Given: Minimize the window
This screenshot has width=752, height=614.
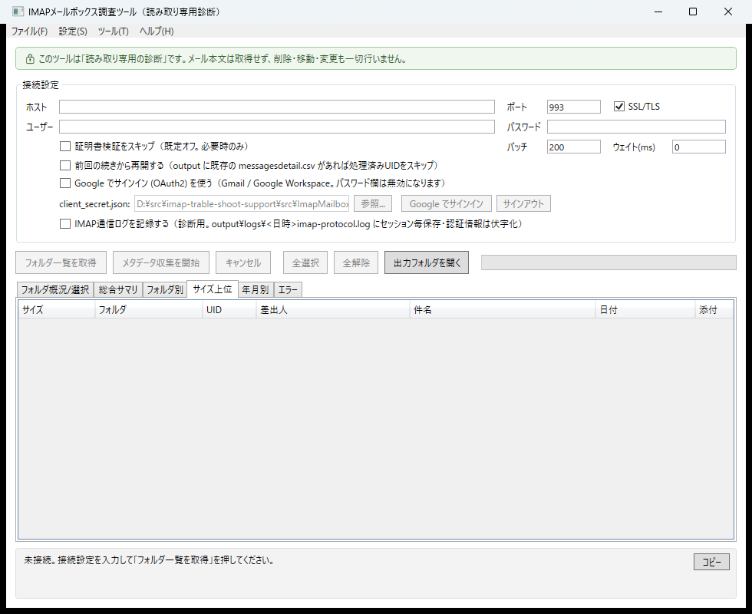Looking at the screenshot, I should pos(658,12).
